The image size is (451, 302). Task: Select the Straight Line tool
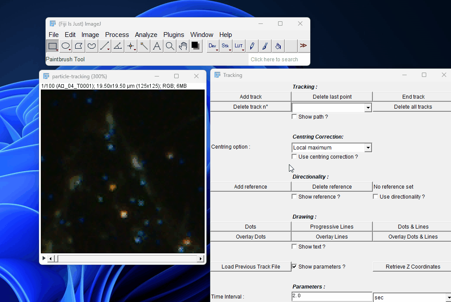pos(105,46)
